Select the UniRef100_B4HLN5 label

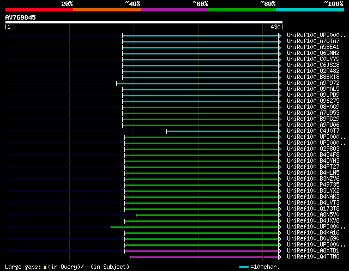tap(313, 173)
